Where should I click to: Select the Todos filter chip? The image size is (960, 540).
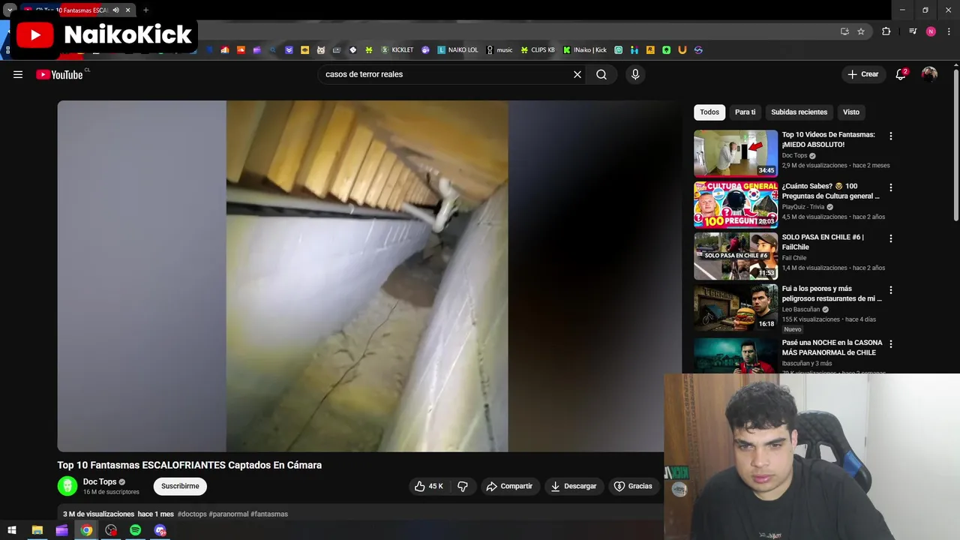(x=709, y=112)
